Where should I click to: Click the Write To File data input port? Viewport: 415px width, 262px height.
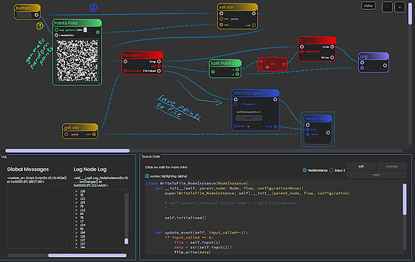pos(308,134)
